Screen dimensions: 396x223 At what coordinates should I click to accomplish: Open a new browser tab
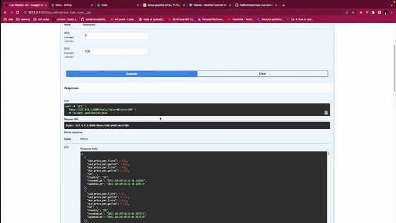283,5
